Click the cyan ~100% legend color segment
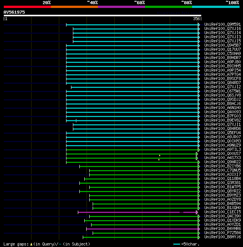Screen dimensions: 243x247 coord(216,7)
